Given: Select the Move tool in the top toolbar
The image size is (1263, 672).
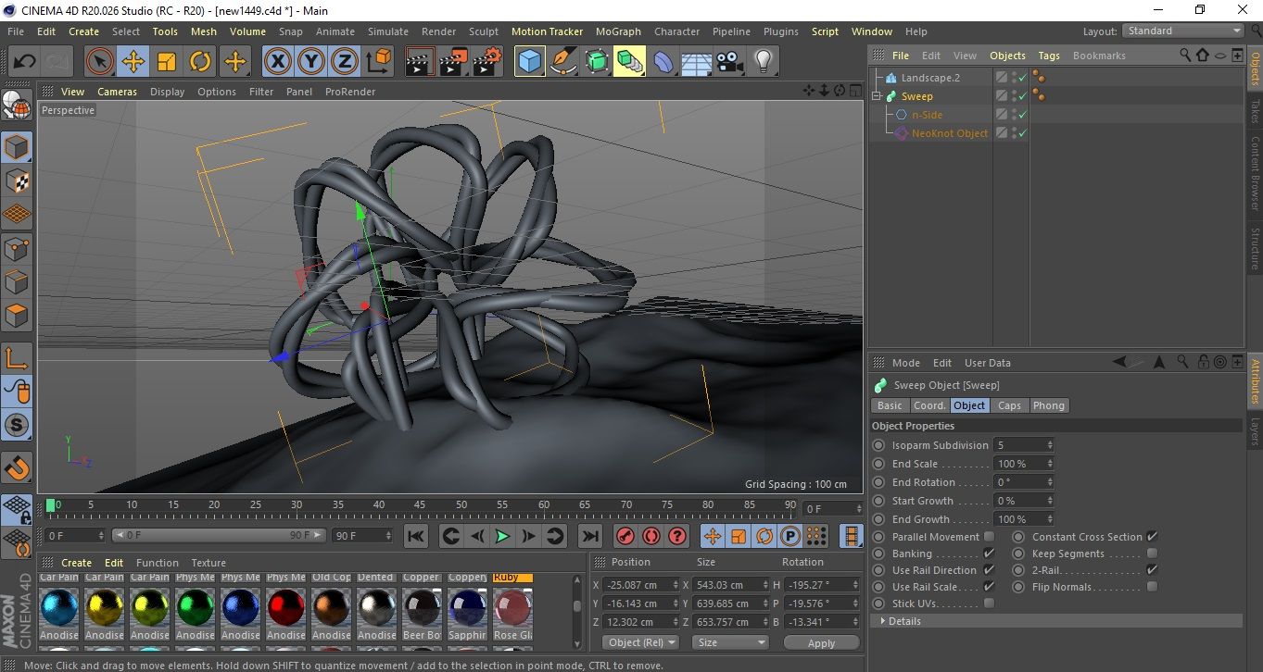Looking at the screenshot, I should [133, 62].
